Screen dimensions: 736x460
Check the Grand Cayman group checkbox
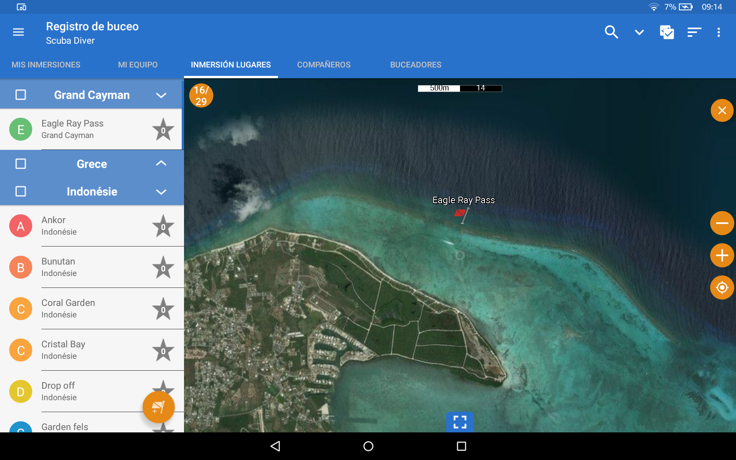tap(21, 95)
